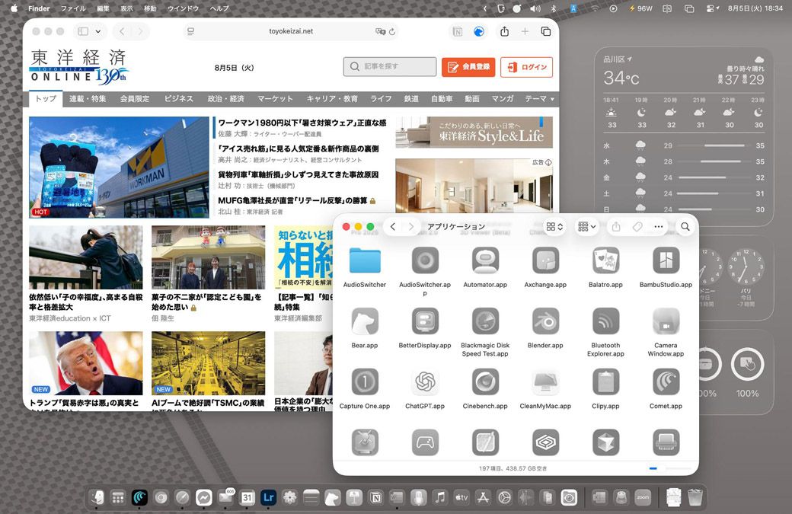Viewport: 792px width, 514px height.
Task: Open Balatro.app icon in Finder
Action: pyautogui.click(x=605, y=260)
